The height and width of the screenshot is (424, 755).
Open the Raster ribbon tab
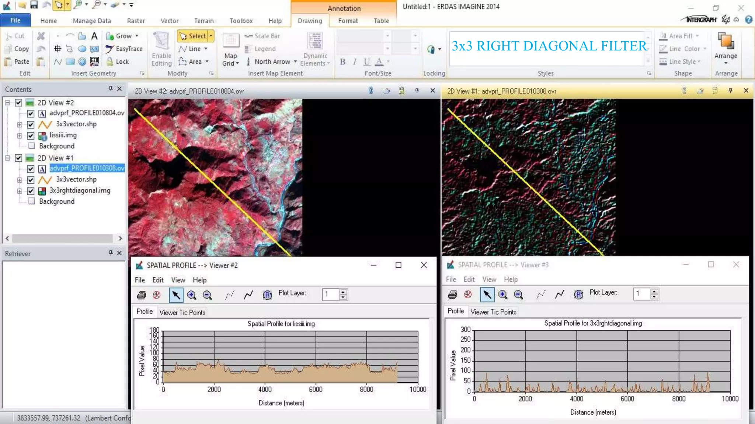coord(136,21)
